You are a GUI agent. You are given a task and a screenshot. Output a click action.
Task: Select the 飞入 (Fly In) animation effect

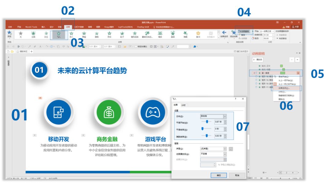(59, 34)
